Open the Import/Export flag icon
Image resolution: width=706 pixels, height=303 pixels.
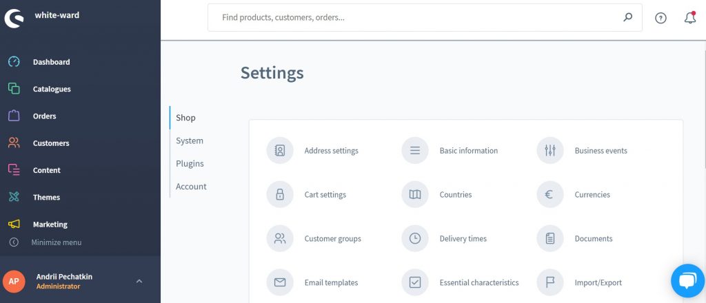tap(549, 282)
